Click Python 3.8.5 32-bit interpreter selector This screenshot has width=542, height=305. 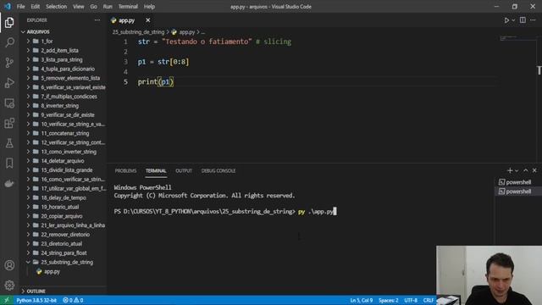pyautogui.click(x=36, y=300)
